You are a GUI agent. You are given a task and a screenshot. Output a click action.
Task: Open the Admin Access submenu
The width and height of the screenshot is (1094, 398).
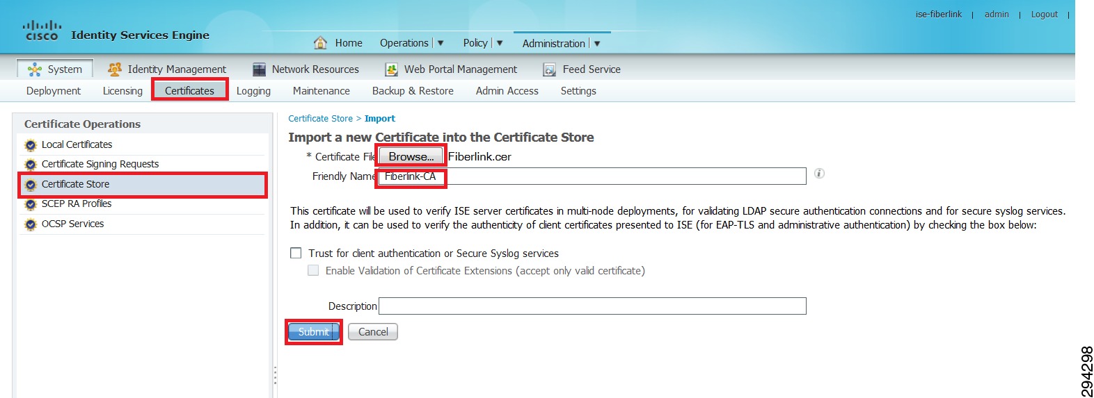tap(507, 90)
